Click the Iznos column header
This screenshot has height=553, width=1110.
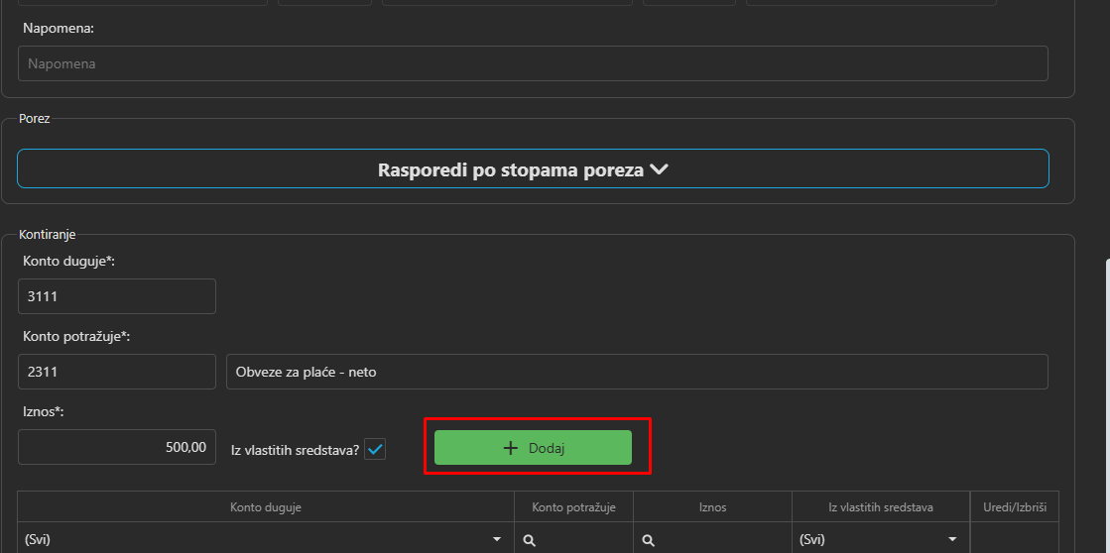712,507
